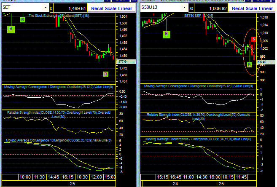Select the B buy marker below 1,480 in SET chart
Image resolution: width=277 pixels, height=187 pixels.
click(x=106, y=74)
